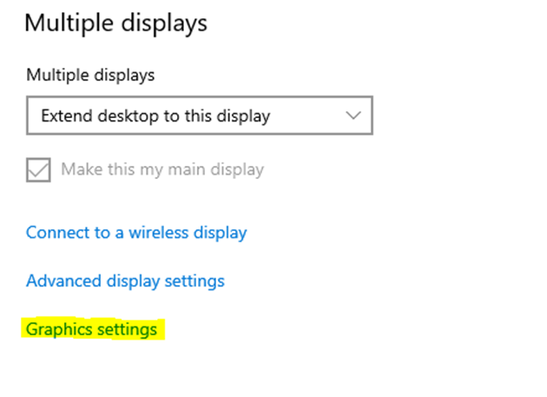Open 'Connect to a wireless display' link
Image resolution: width=547 pixels, height=397 pixels.
click(136, 233)
